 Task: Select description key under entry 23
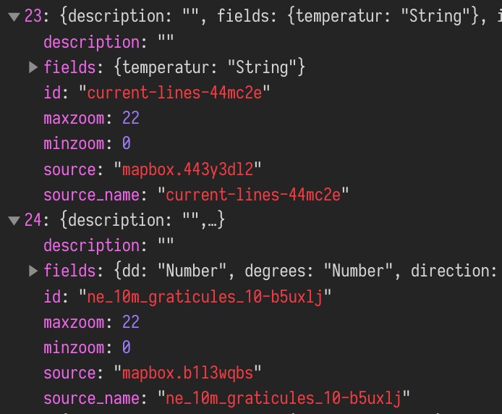point(90,42)
